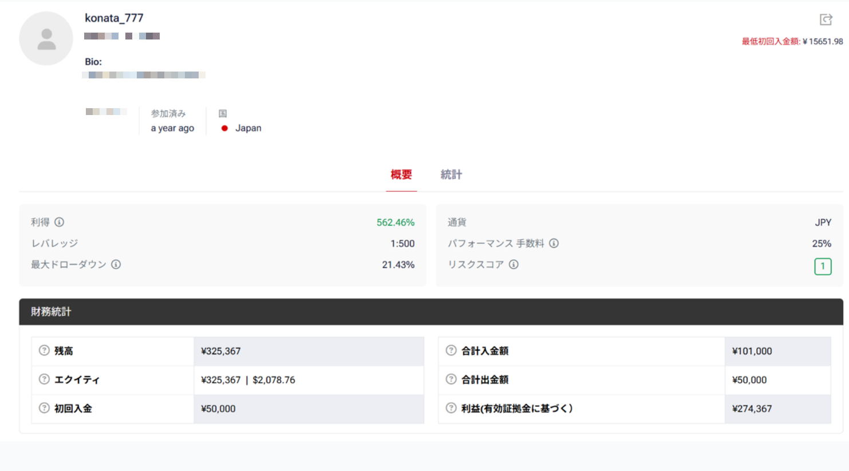The image size is (849, 471).
Task: Click the help icon next to 合計出金額
Action: click(x=451, y=379)
